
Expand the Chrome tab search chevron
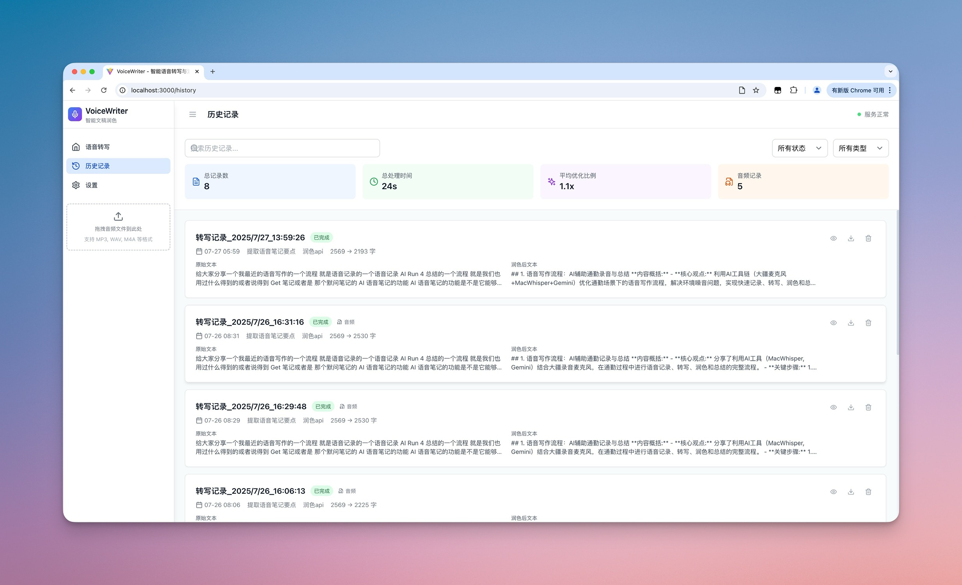coord(891,71)
